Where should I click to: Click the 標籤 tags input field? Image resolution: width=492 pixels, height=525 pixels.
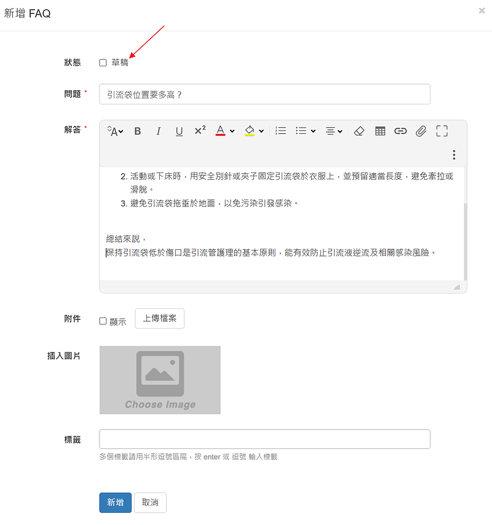264,439
